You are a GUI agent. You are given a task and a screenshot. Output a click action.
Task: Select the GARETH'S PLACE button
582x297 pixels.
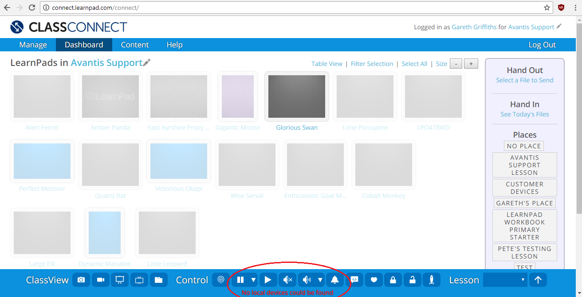[x=525, y=203]
